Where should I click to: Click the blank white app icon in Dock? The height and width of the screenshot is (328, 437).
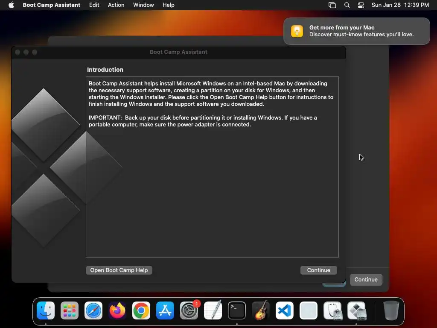pyautogui.click(x=308, y=310)
